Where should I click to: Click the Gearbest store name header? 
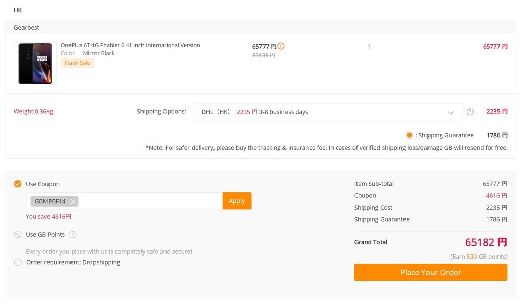pos(27,28)
